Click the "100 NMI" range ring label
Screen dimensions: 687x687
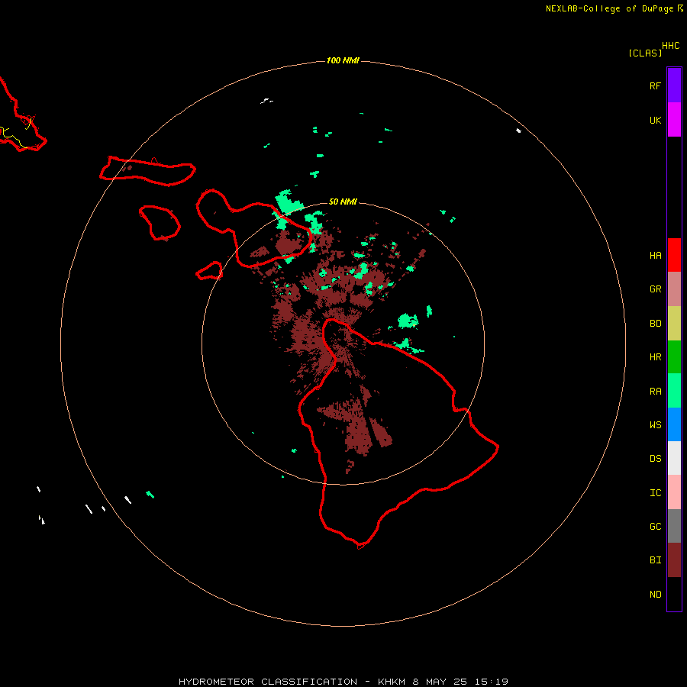pyautogui.click(x=343, y=60)
